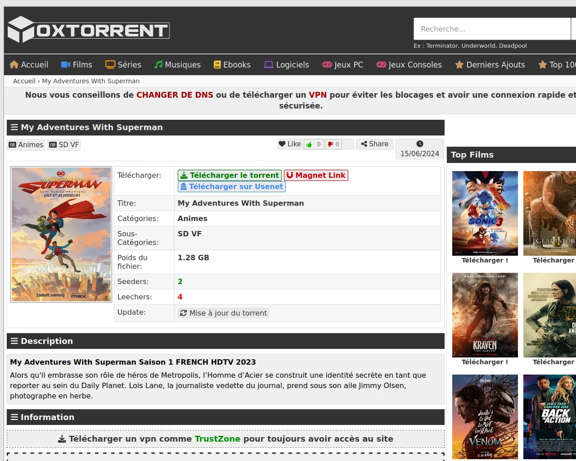The image size is (576, 461).
Task: Open the Films menu item
Action: click(x=76, y=65)
